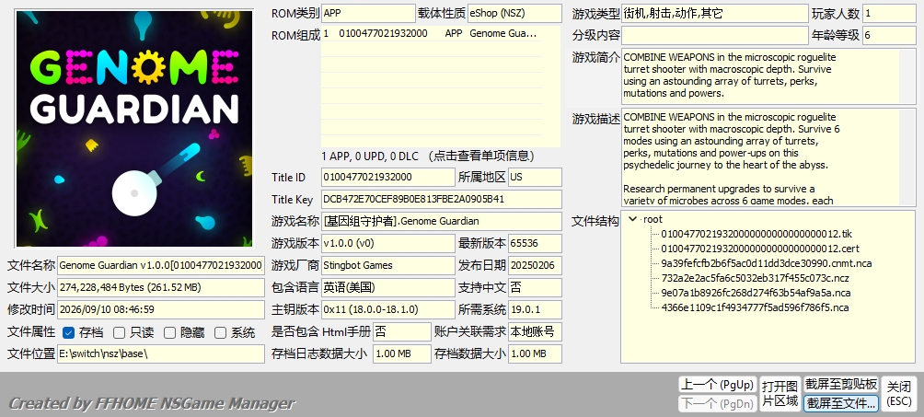Click the 所需系统 field 19.0.1

[x=535, y=309]
